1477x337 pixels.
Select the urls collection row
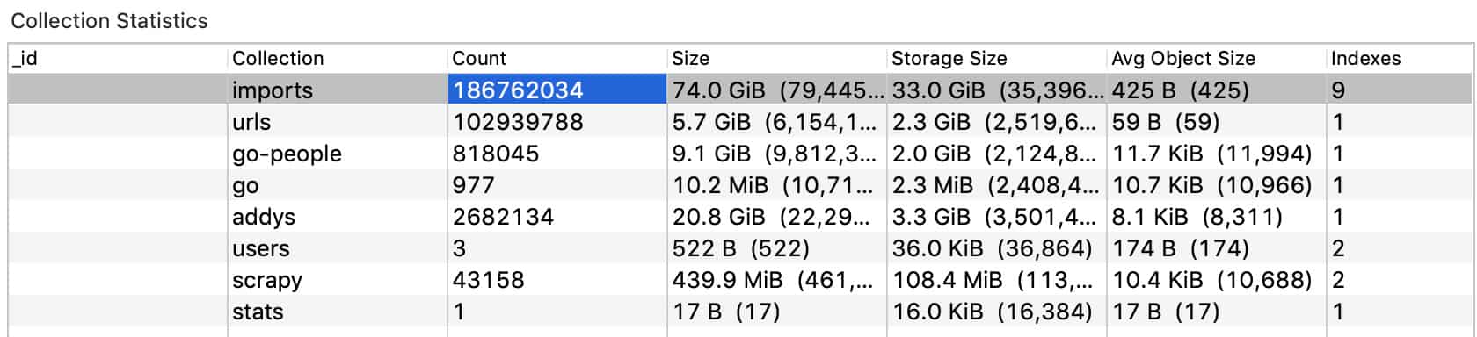tap(740, 121)
